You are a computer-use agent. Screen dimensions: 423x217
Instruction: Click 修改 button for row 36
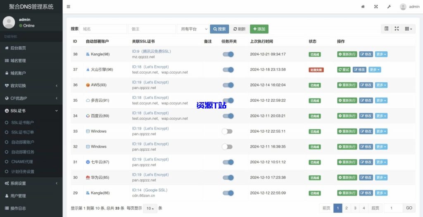tap(366, 85)
